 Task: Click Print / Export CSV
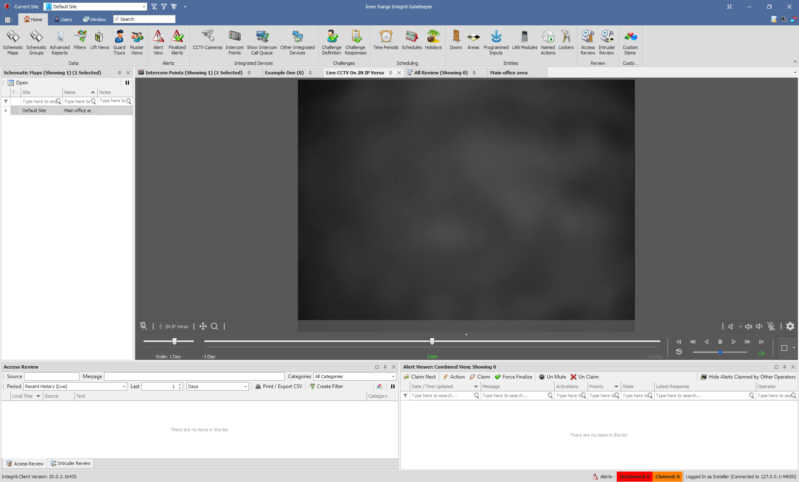pyautogui.click(x=278, y=386)
